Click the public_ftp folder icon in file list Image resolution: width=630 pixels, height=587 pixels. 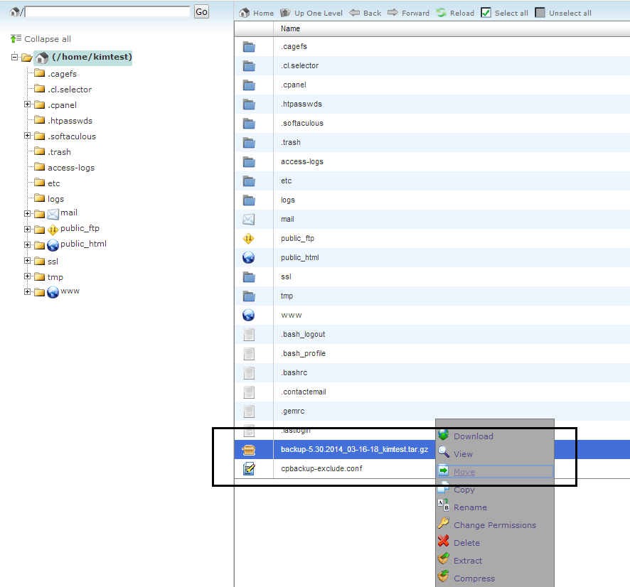249,239
